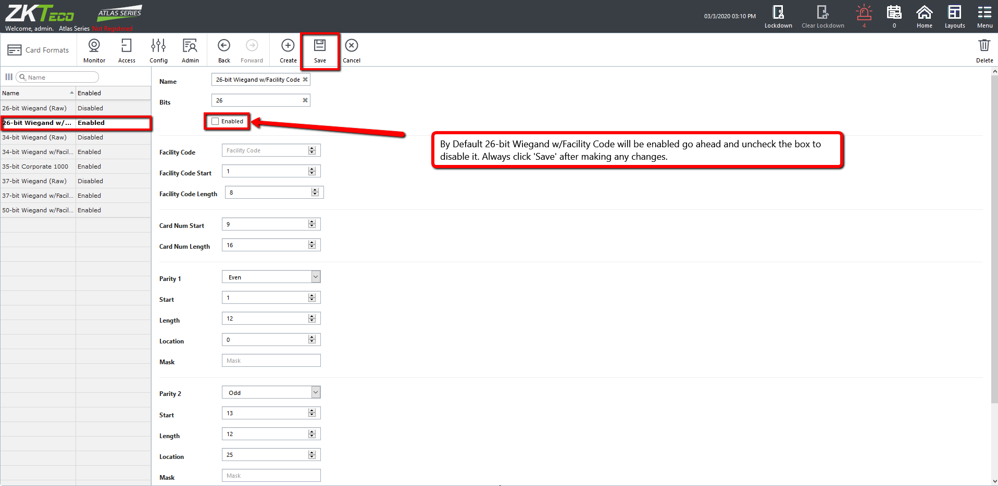The width and height of the screenshot is (998, 486).
Task: Clear the Bits field with X
Action: tap(305, 100)
